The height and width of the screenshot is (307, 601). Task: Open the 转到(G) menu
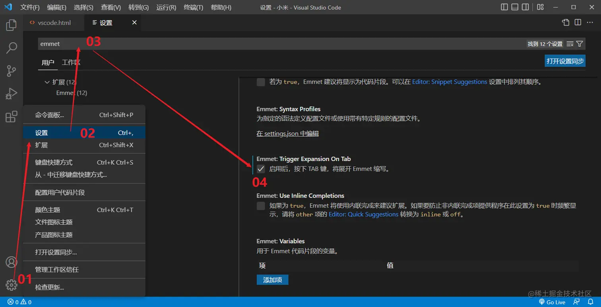click(139, 8)
